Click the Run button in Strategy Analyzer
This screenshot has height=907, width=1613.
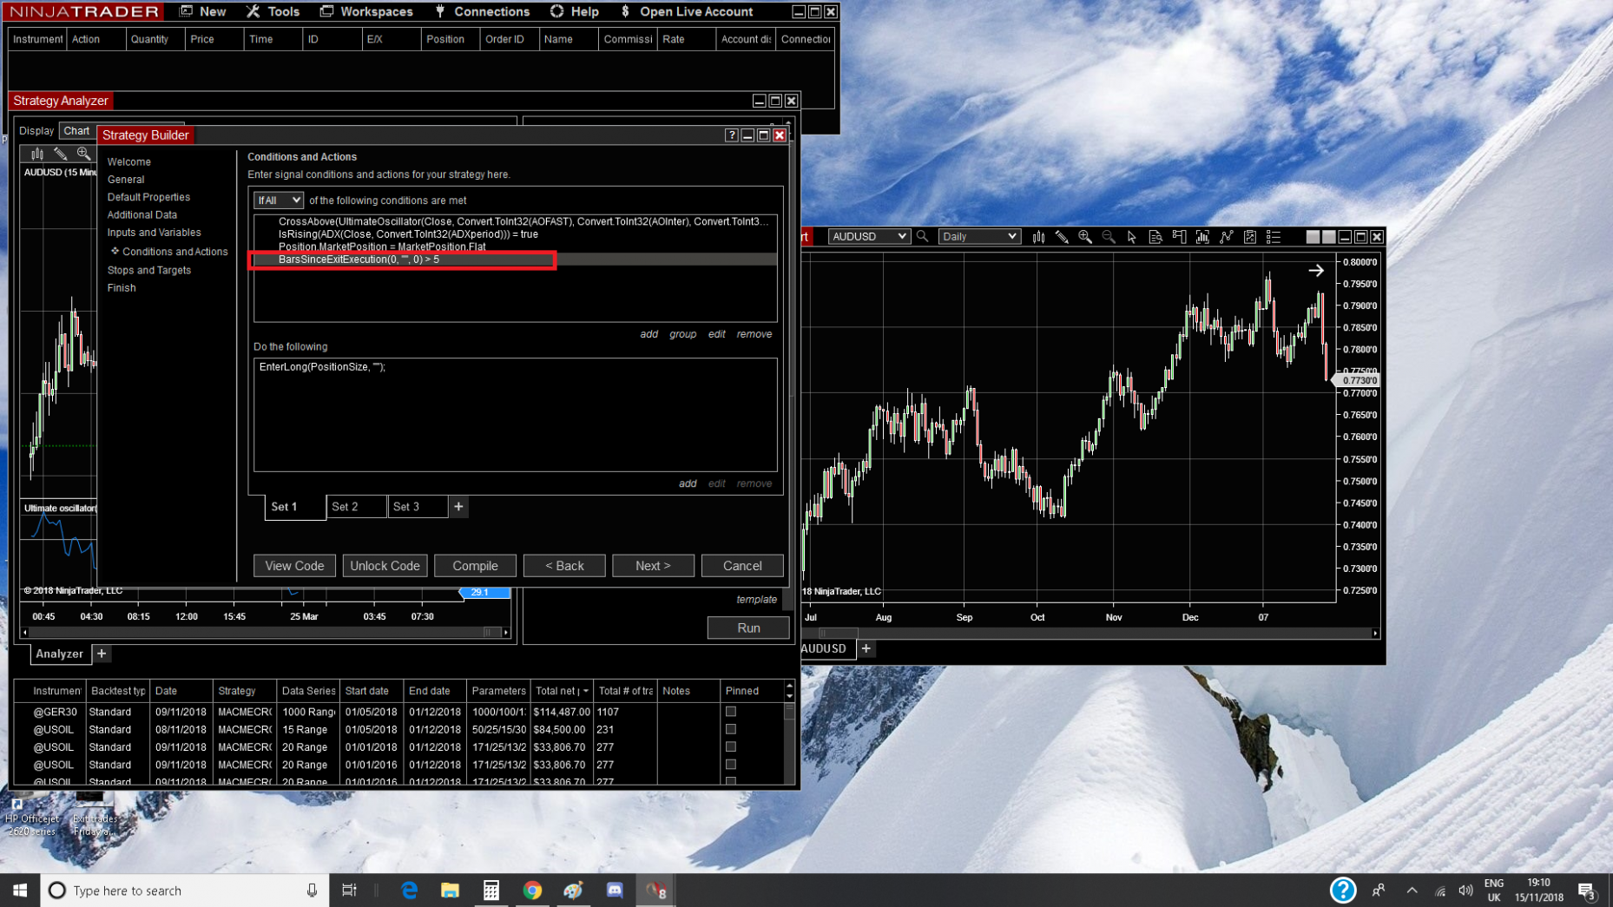[x=748, y=628]
